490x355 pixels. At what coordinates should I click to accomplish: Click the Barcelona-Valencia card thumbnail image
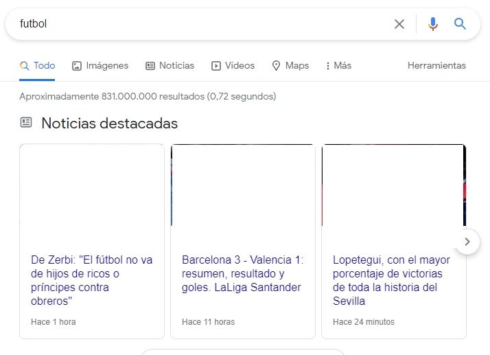coord(243,185)
